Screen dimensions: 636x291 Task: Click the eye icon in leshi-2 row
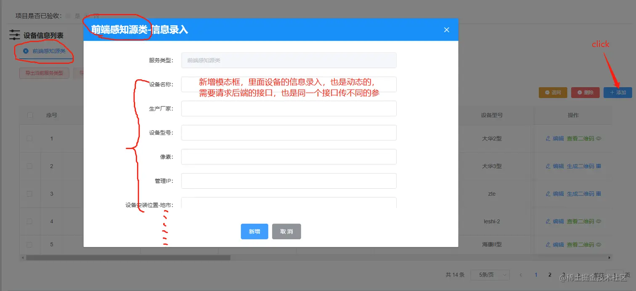(x=599, y=221)
